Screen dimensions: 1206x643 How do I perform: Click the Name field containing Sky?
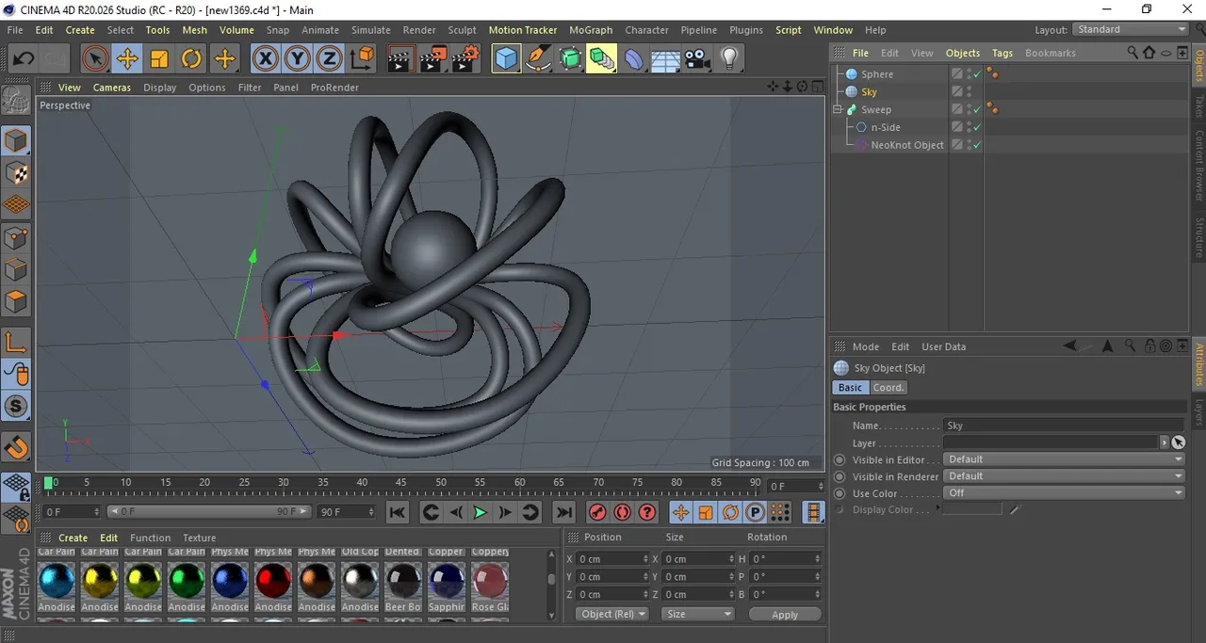pyautogui.click(x=1064, y=426)
